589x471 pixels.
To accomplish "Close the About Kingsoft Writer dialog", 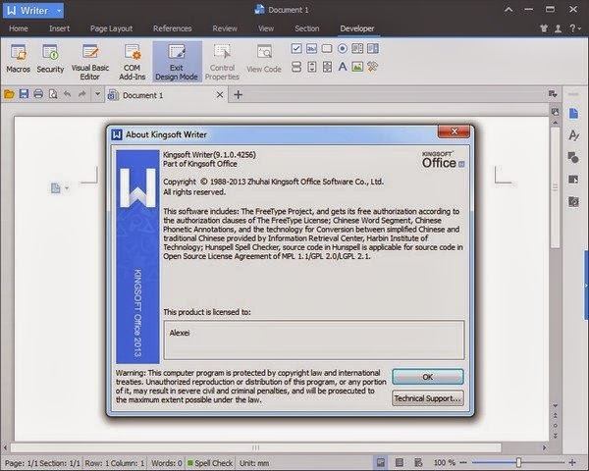I will click(454, 131).
